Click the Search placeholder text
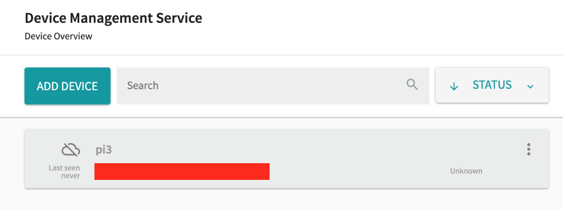This screenshot has height=209, width=563. click(x=143, y=85)
